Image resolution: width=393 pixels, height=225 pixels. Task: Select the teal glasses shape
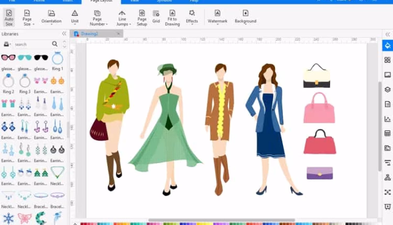point(25,58)
